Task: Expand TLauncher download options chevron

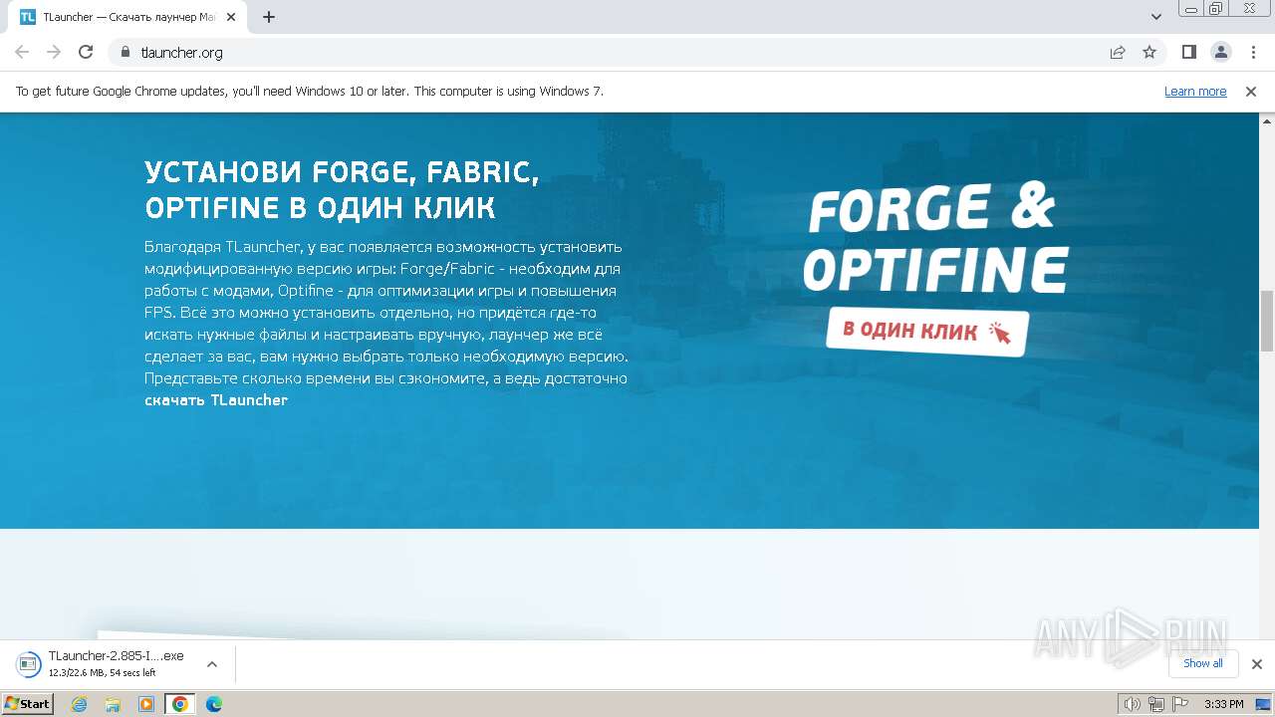Action: click(x=212, y=664)
